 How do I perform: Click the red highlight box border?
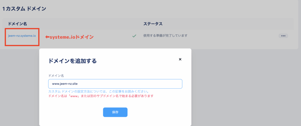coord(5,38)
